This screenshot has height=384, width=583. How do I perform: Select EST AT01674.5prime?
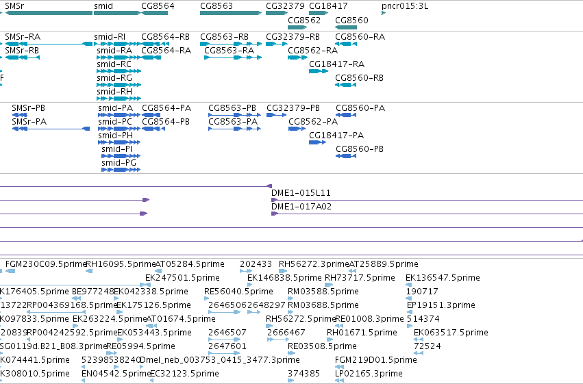[181, 319]
